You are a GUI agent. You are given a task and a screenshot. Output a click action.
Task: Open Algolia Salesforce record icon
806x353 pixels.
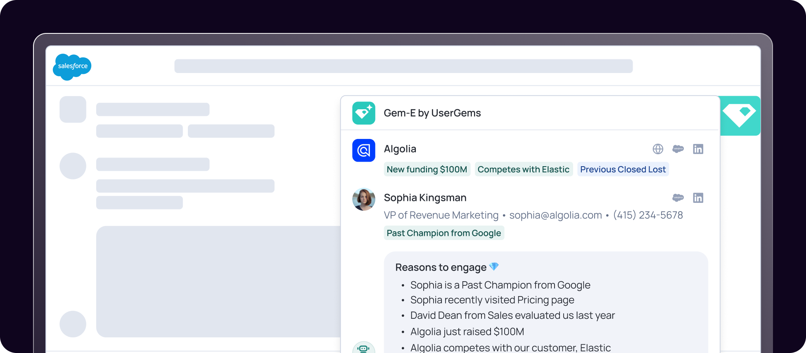tap(678, 149)
